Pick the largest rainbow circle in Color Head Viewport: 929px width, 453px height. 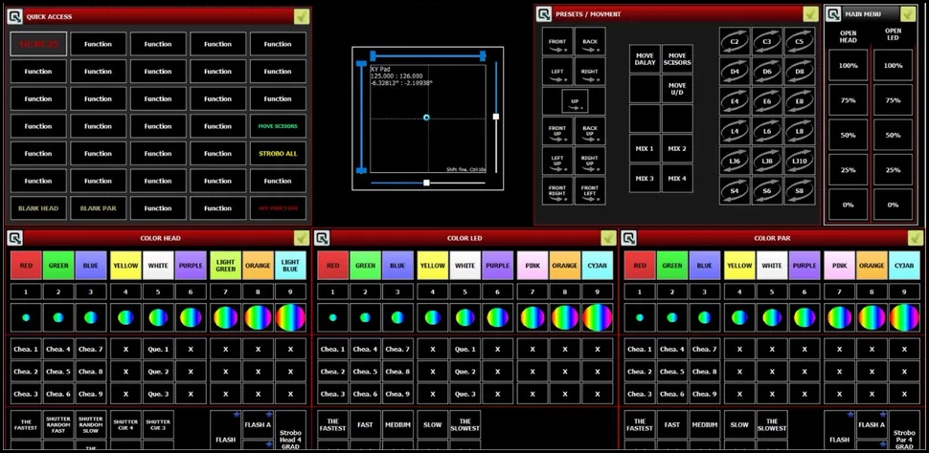click(x=291, y=317)
